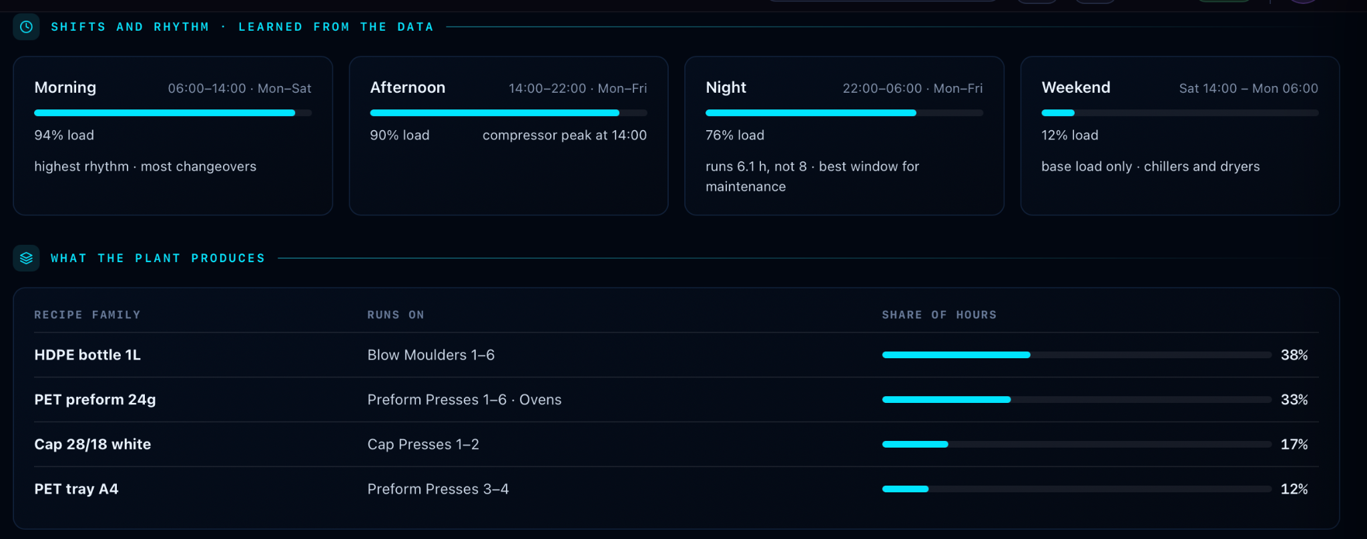Click the Morning 94% load progress bar
1367x539 pixels.
pos(173,113)
